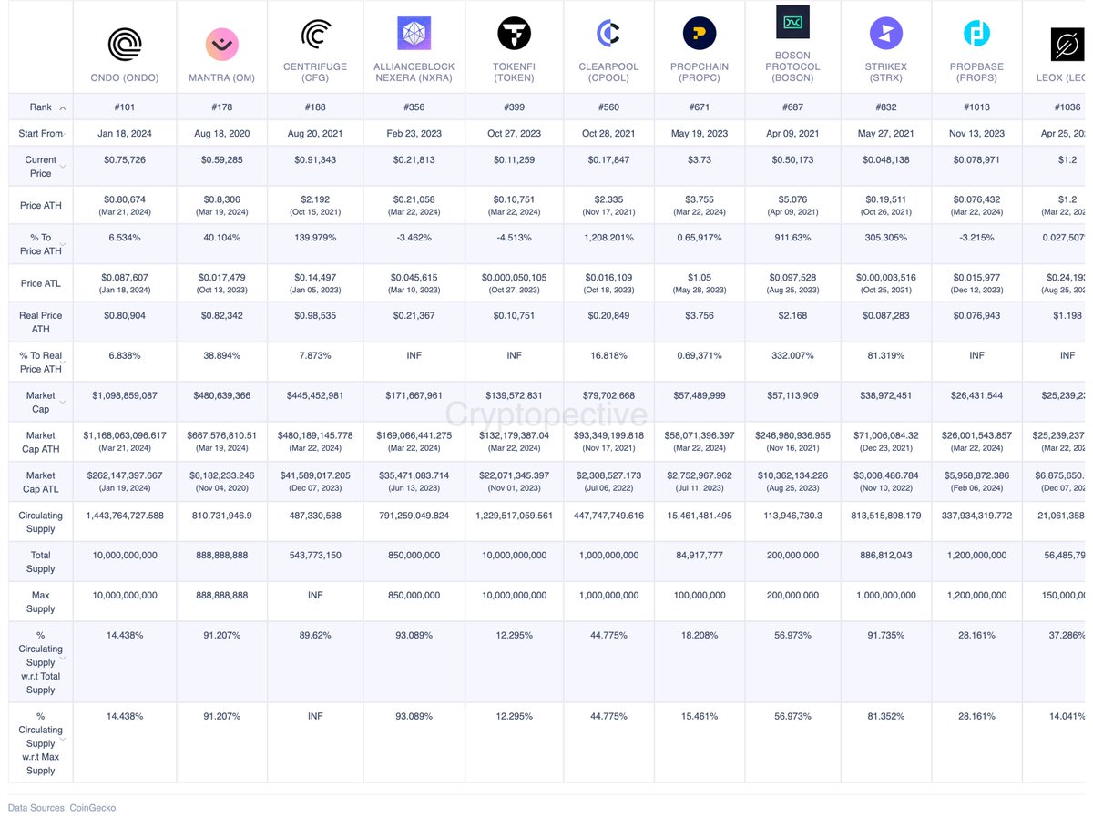Sort by % To Price ATH arrow
Image resolution: width=1093 pixels, height=828 pixels.
point(63,244)
